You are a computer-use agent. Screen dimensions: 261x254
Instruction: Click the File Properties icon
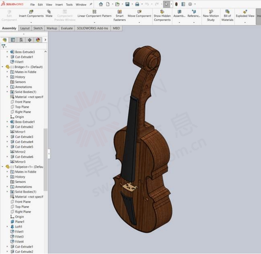183,4
